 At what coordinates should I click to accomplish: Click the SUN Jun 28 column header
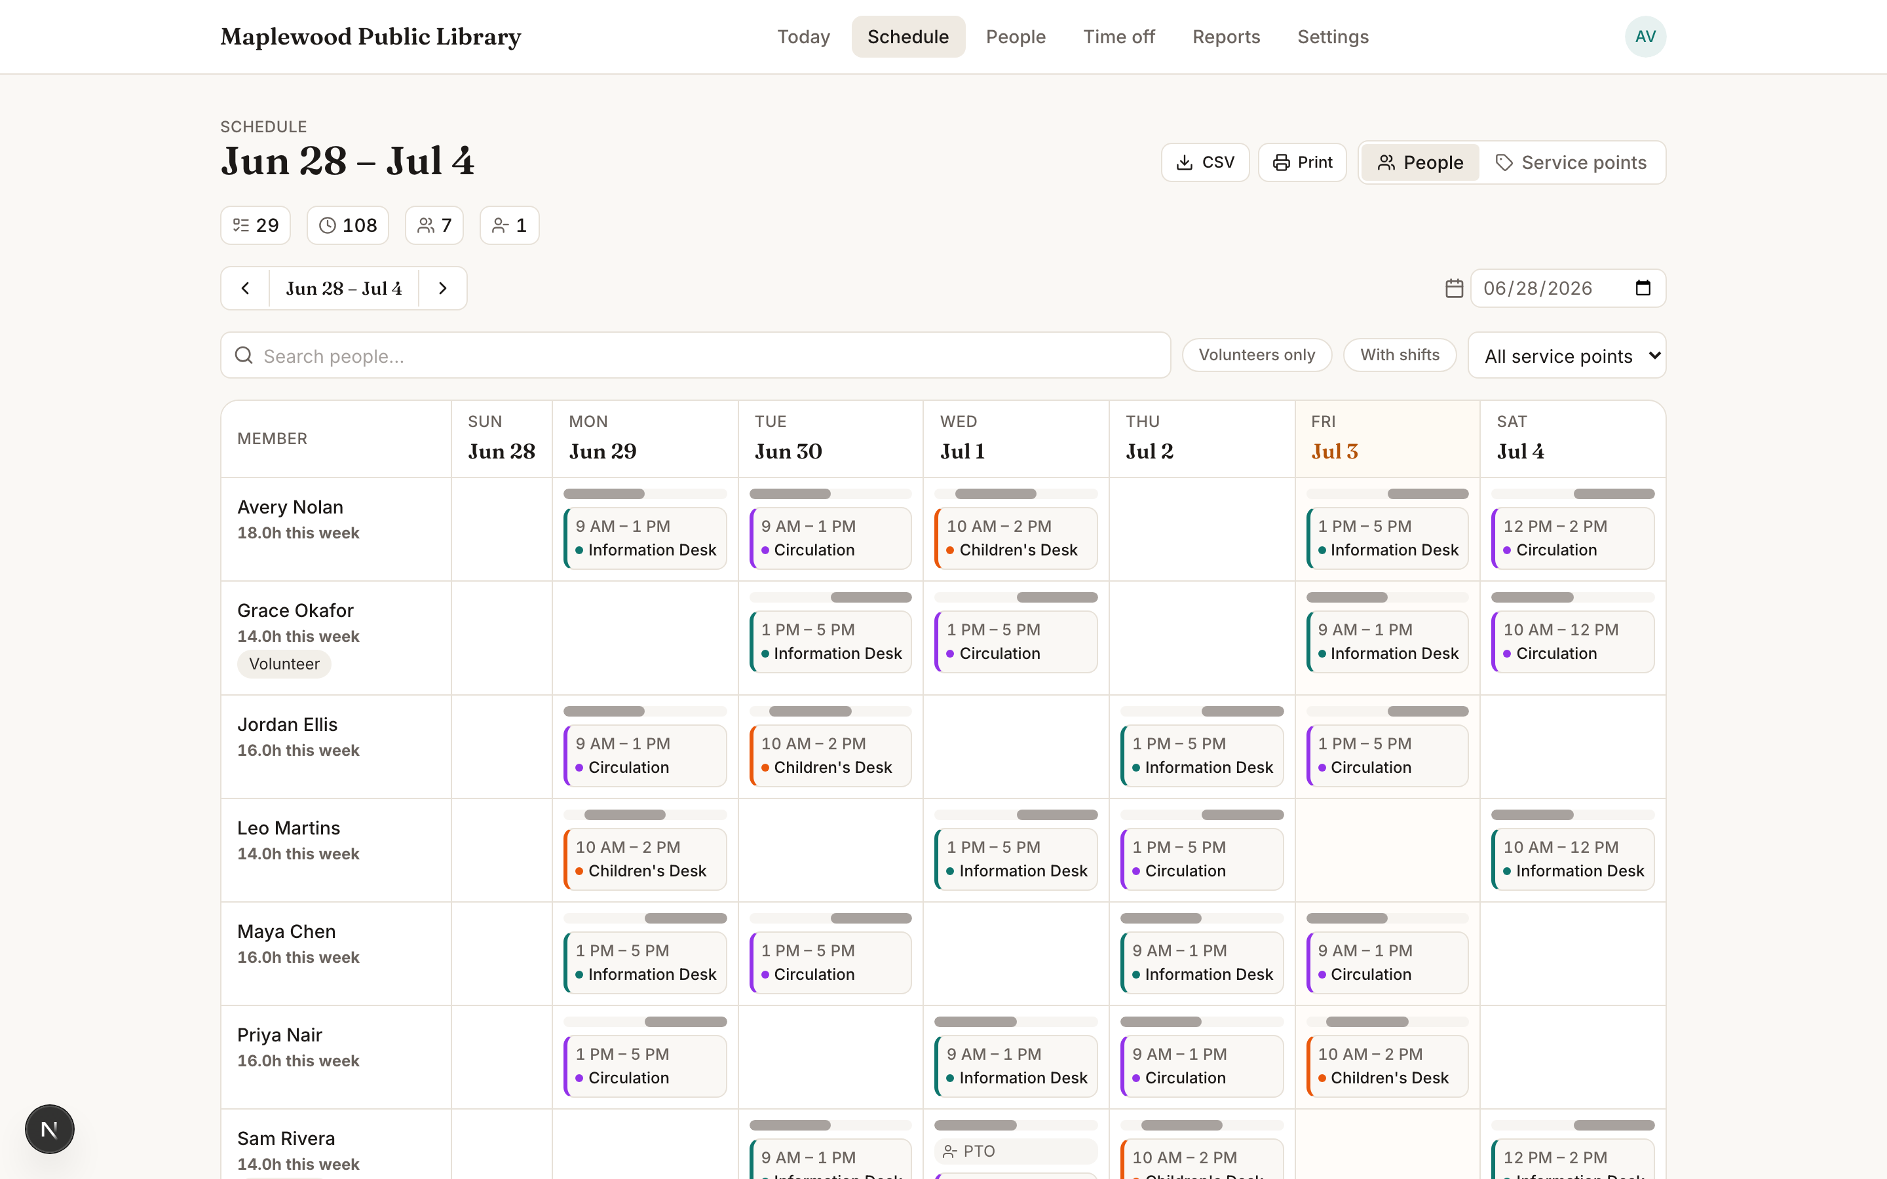click(501, 439)
